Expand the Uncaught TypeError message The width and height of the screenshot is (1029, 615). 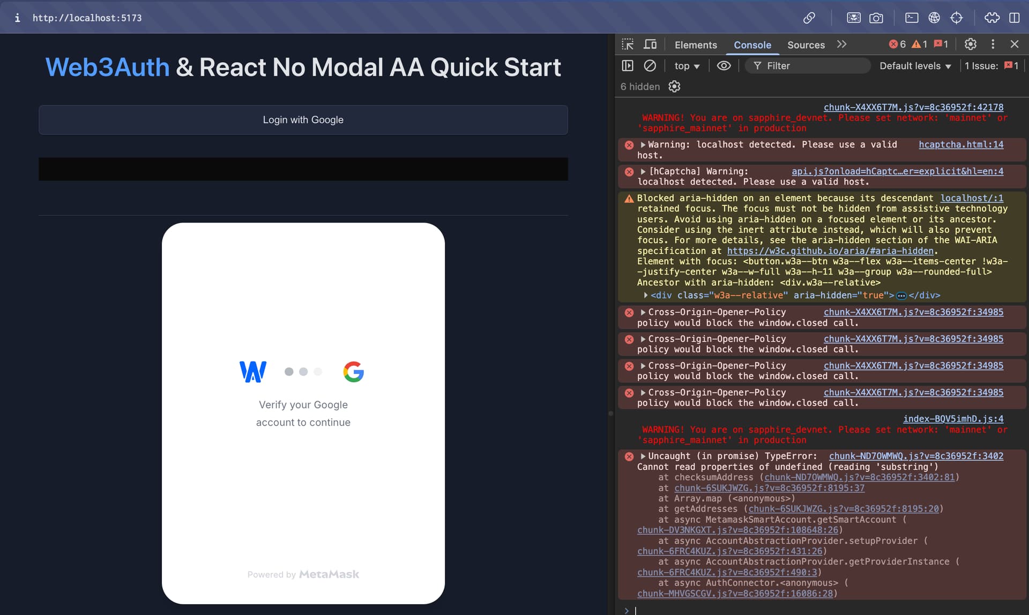643,456
